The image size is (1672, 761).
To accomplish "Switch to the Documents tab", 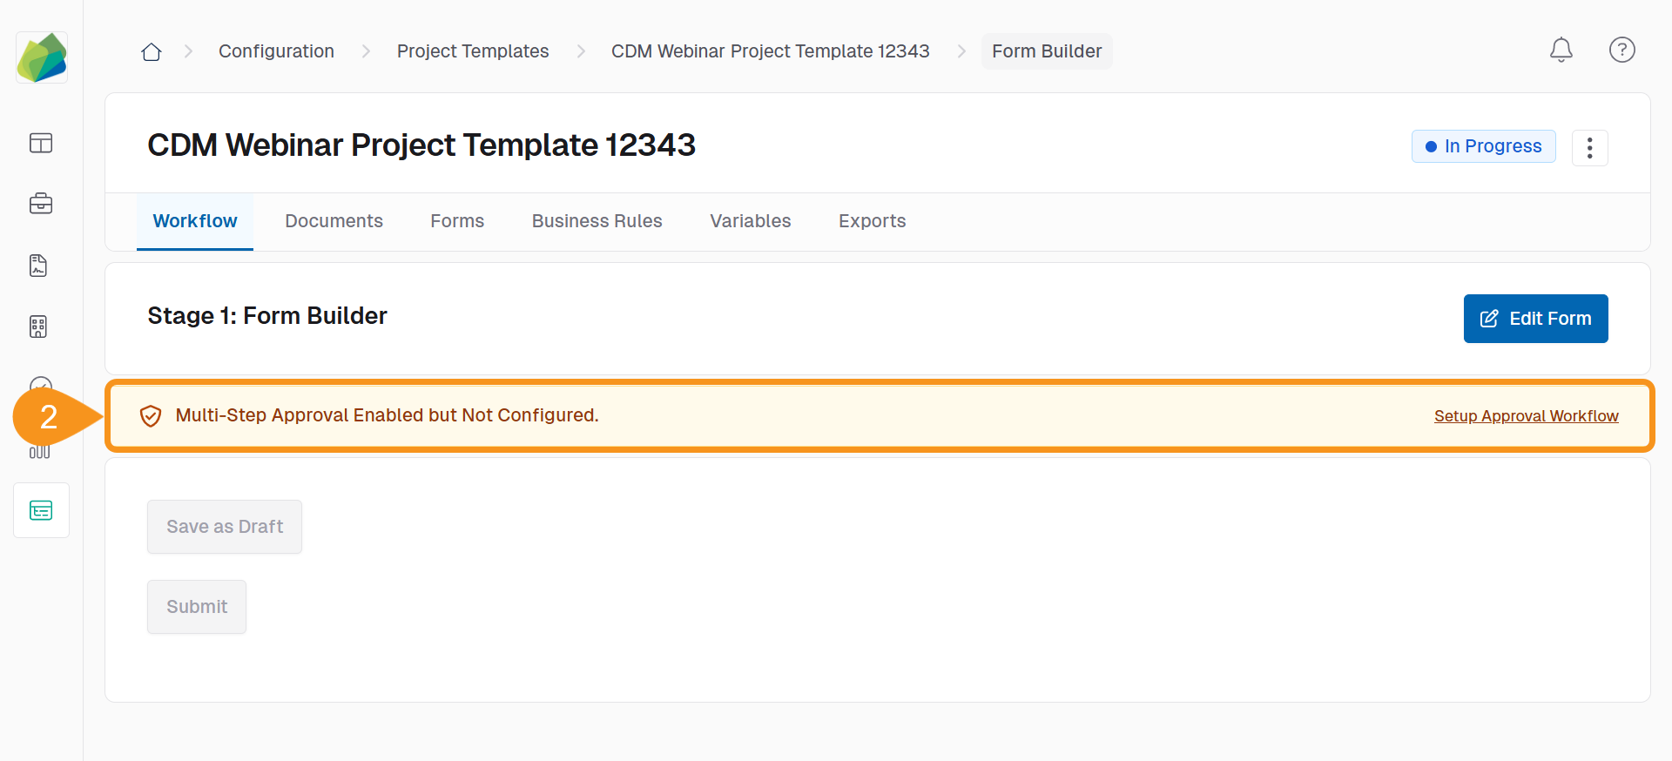I will 334,221.
